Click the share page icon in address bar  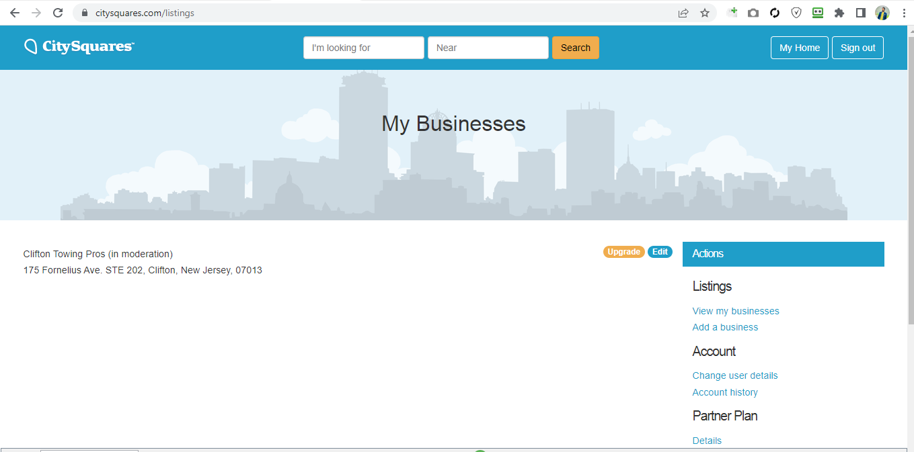[683, 13]
